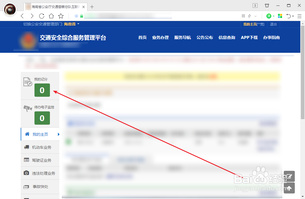
Task: Open the translate icon's dropdown arrow
Action: pos(273,16)
